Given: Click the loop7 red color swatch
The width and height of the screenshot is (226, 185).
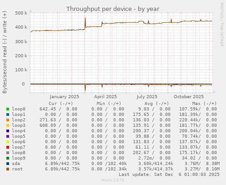Looking at the screenshot, I should [x=8, y=147].
